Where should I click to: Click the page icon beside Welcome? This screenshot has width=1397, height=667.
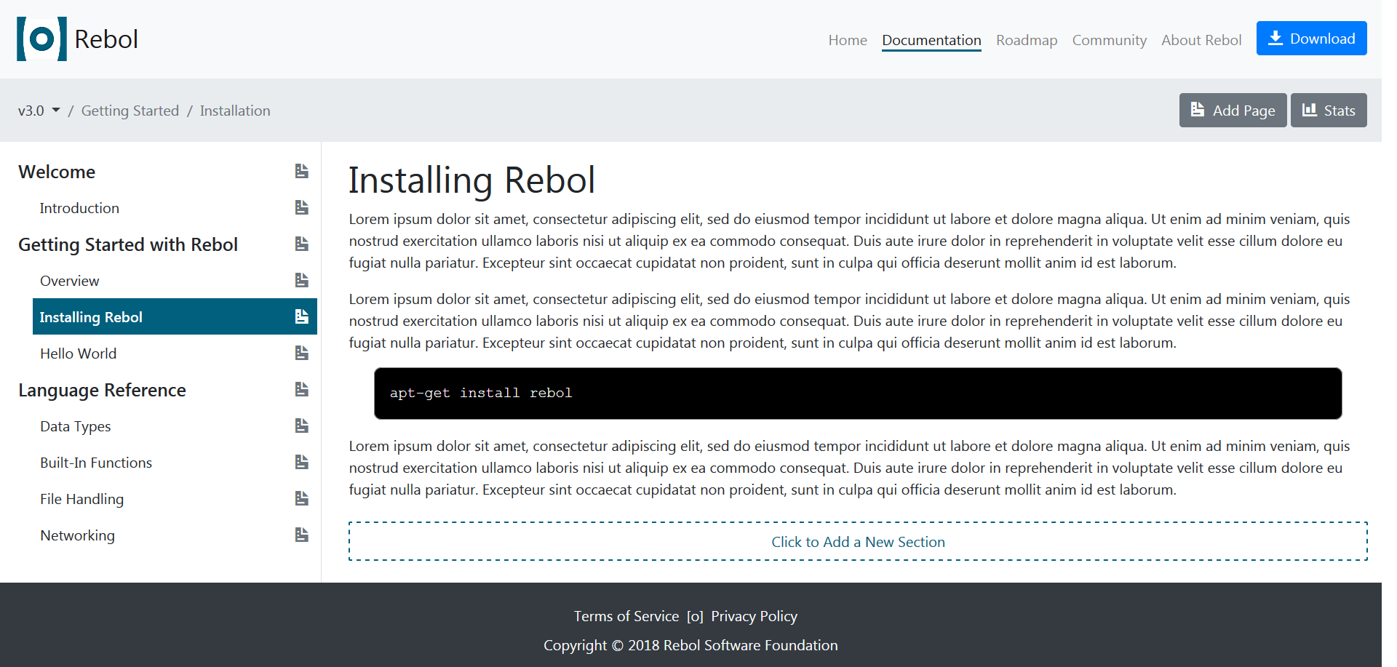click(302, 171)
